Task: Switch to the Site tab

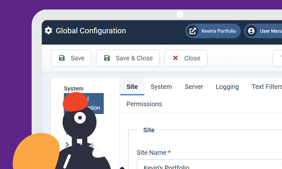Action: [x=132, y=87]
